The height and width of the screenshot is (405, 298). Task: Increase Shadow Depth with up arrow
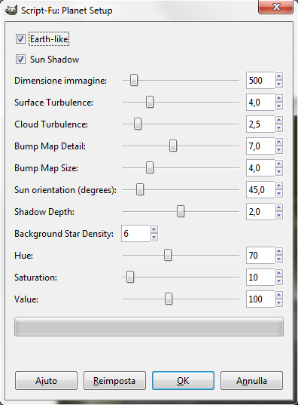pyautogui.click(x=279, y=208)
